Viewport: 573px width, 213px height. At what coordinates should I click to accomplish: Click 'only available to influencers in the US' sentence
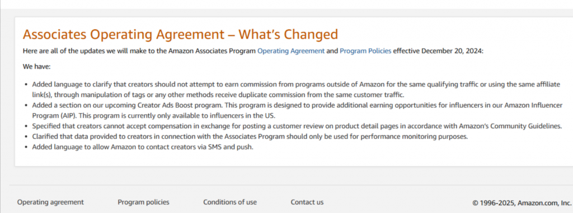coord(217,116)
